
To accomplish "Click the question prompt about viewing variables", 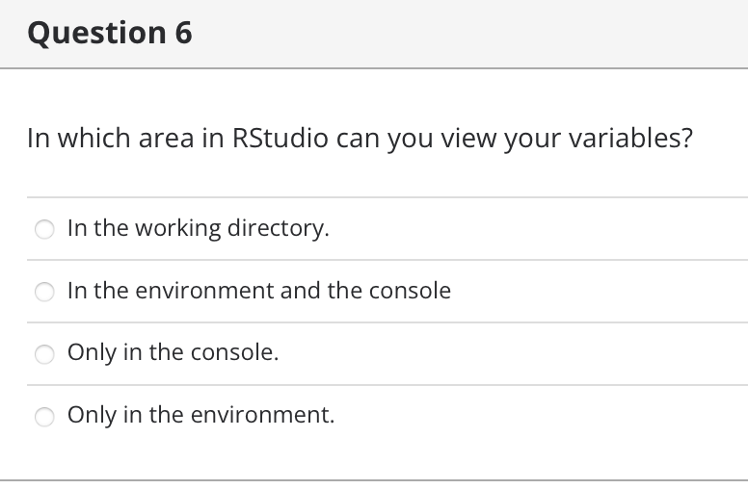I will click(x=360, y=139).
